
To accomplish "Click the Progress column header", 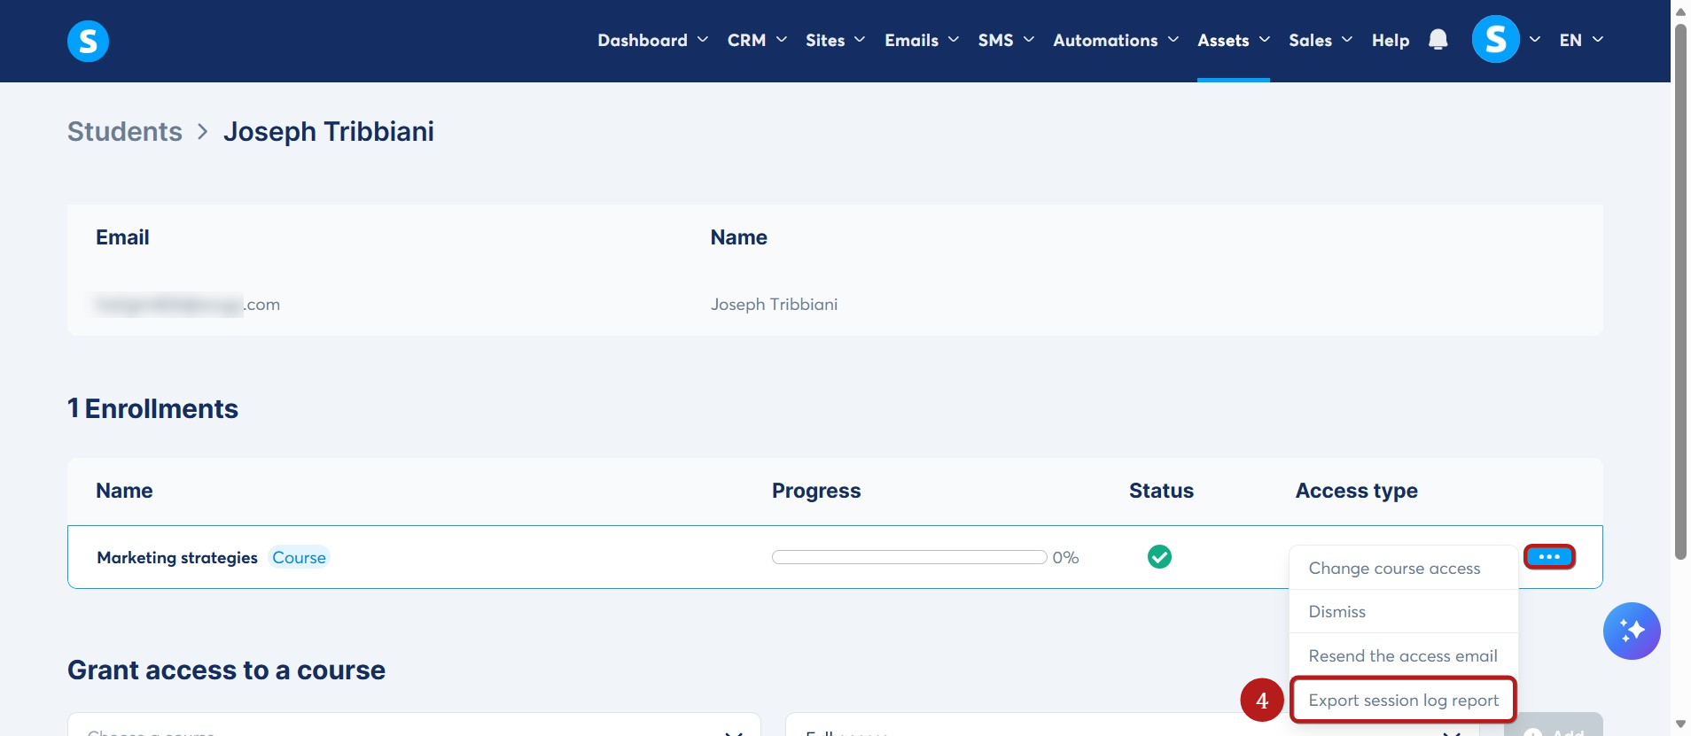I will click(x=816, y=491).
